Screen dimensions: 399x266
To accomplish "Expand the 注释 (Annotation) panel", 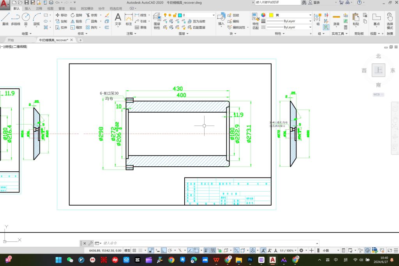I will [x=131, y=33].
